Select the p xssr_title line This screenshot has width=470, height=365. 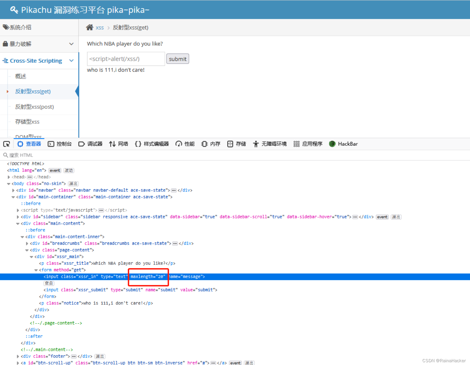107,263
